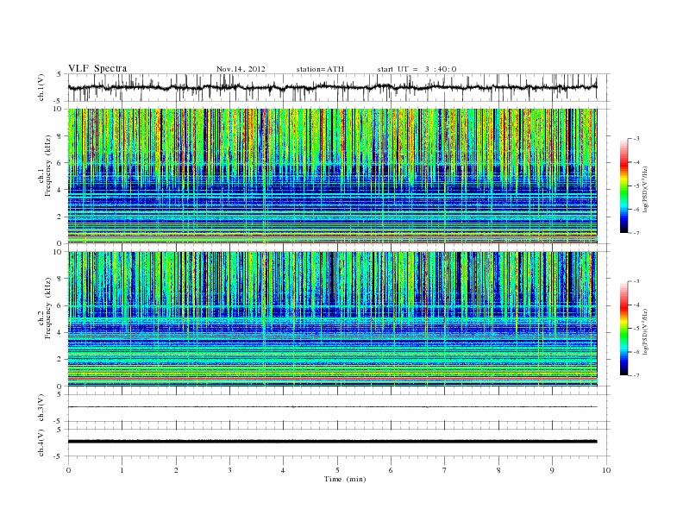
Task: Click the 'VLF Spectra' title text
Action: tap(97, 68)
